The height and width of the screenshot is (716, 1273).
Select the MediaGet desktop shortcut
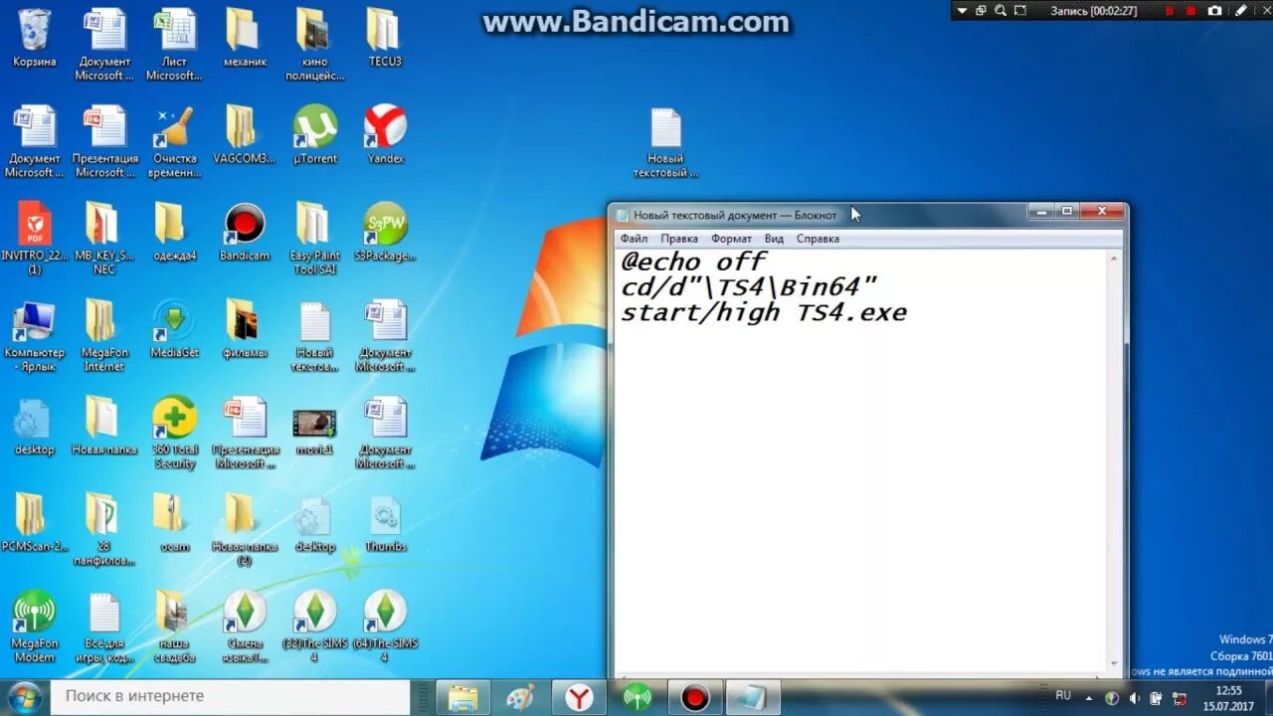coord(174,330)
